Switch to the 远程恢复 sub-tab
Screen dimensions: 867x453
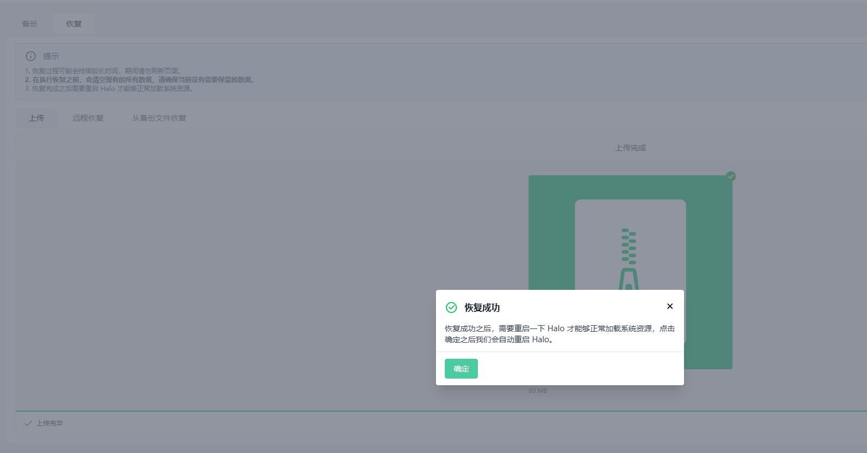tap(88, 118)
